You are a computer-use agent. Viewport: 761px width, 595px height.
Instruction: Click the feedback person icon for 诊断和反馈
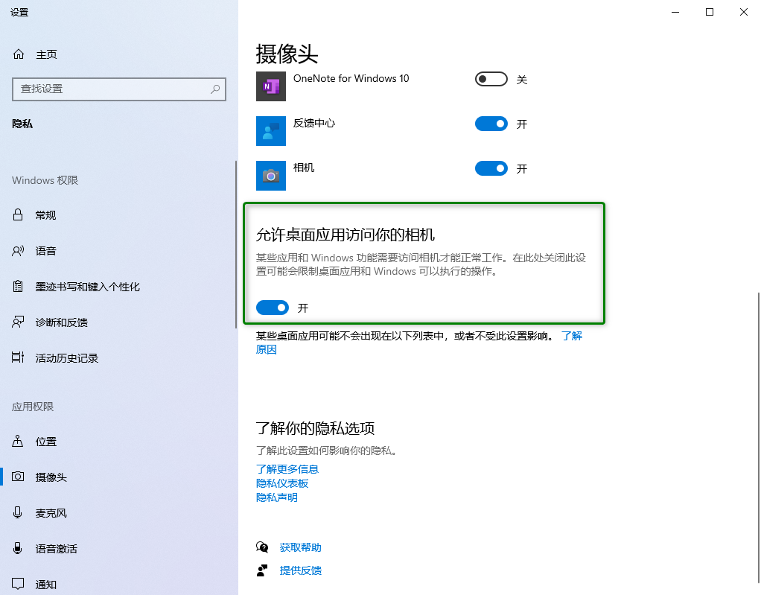18,322
